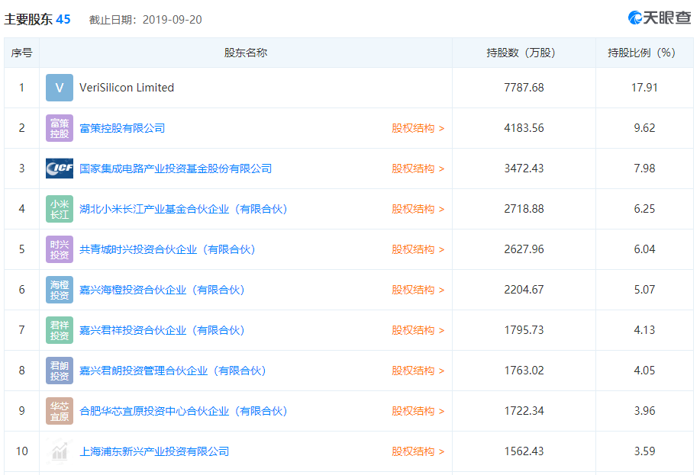Screen dimensions: 700x475
Task: Click the 君祥投资 green logo icon
Action: [x=59, y=330]
